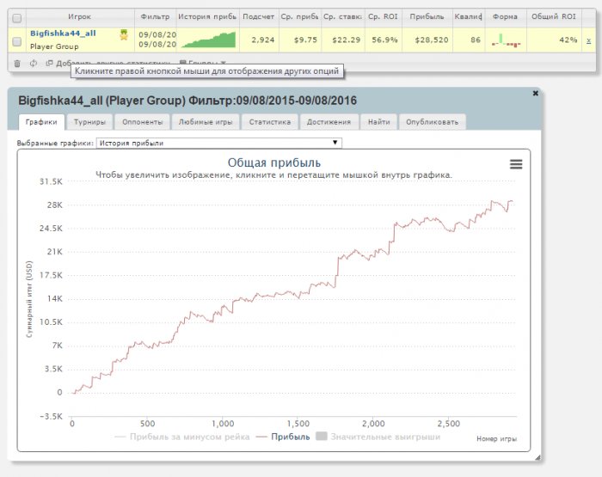Click the Форма mini chart icon
Image resolution: width=602 pixels, height=477 pixels.
coord(500,40)
